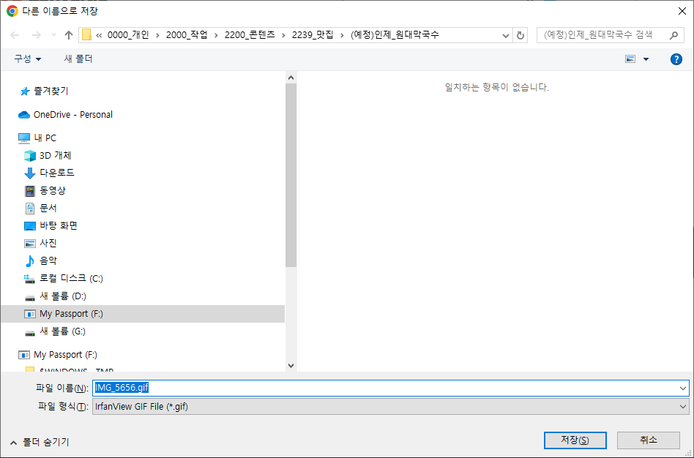Open the help question mark icon
Screen dimensions: 694x458
click(676, 59)
